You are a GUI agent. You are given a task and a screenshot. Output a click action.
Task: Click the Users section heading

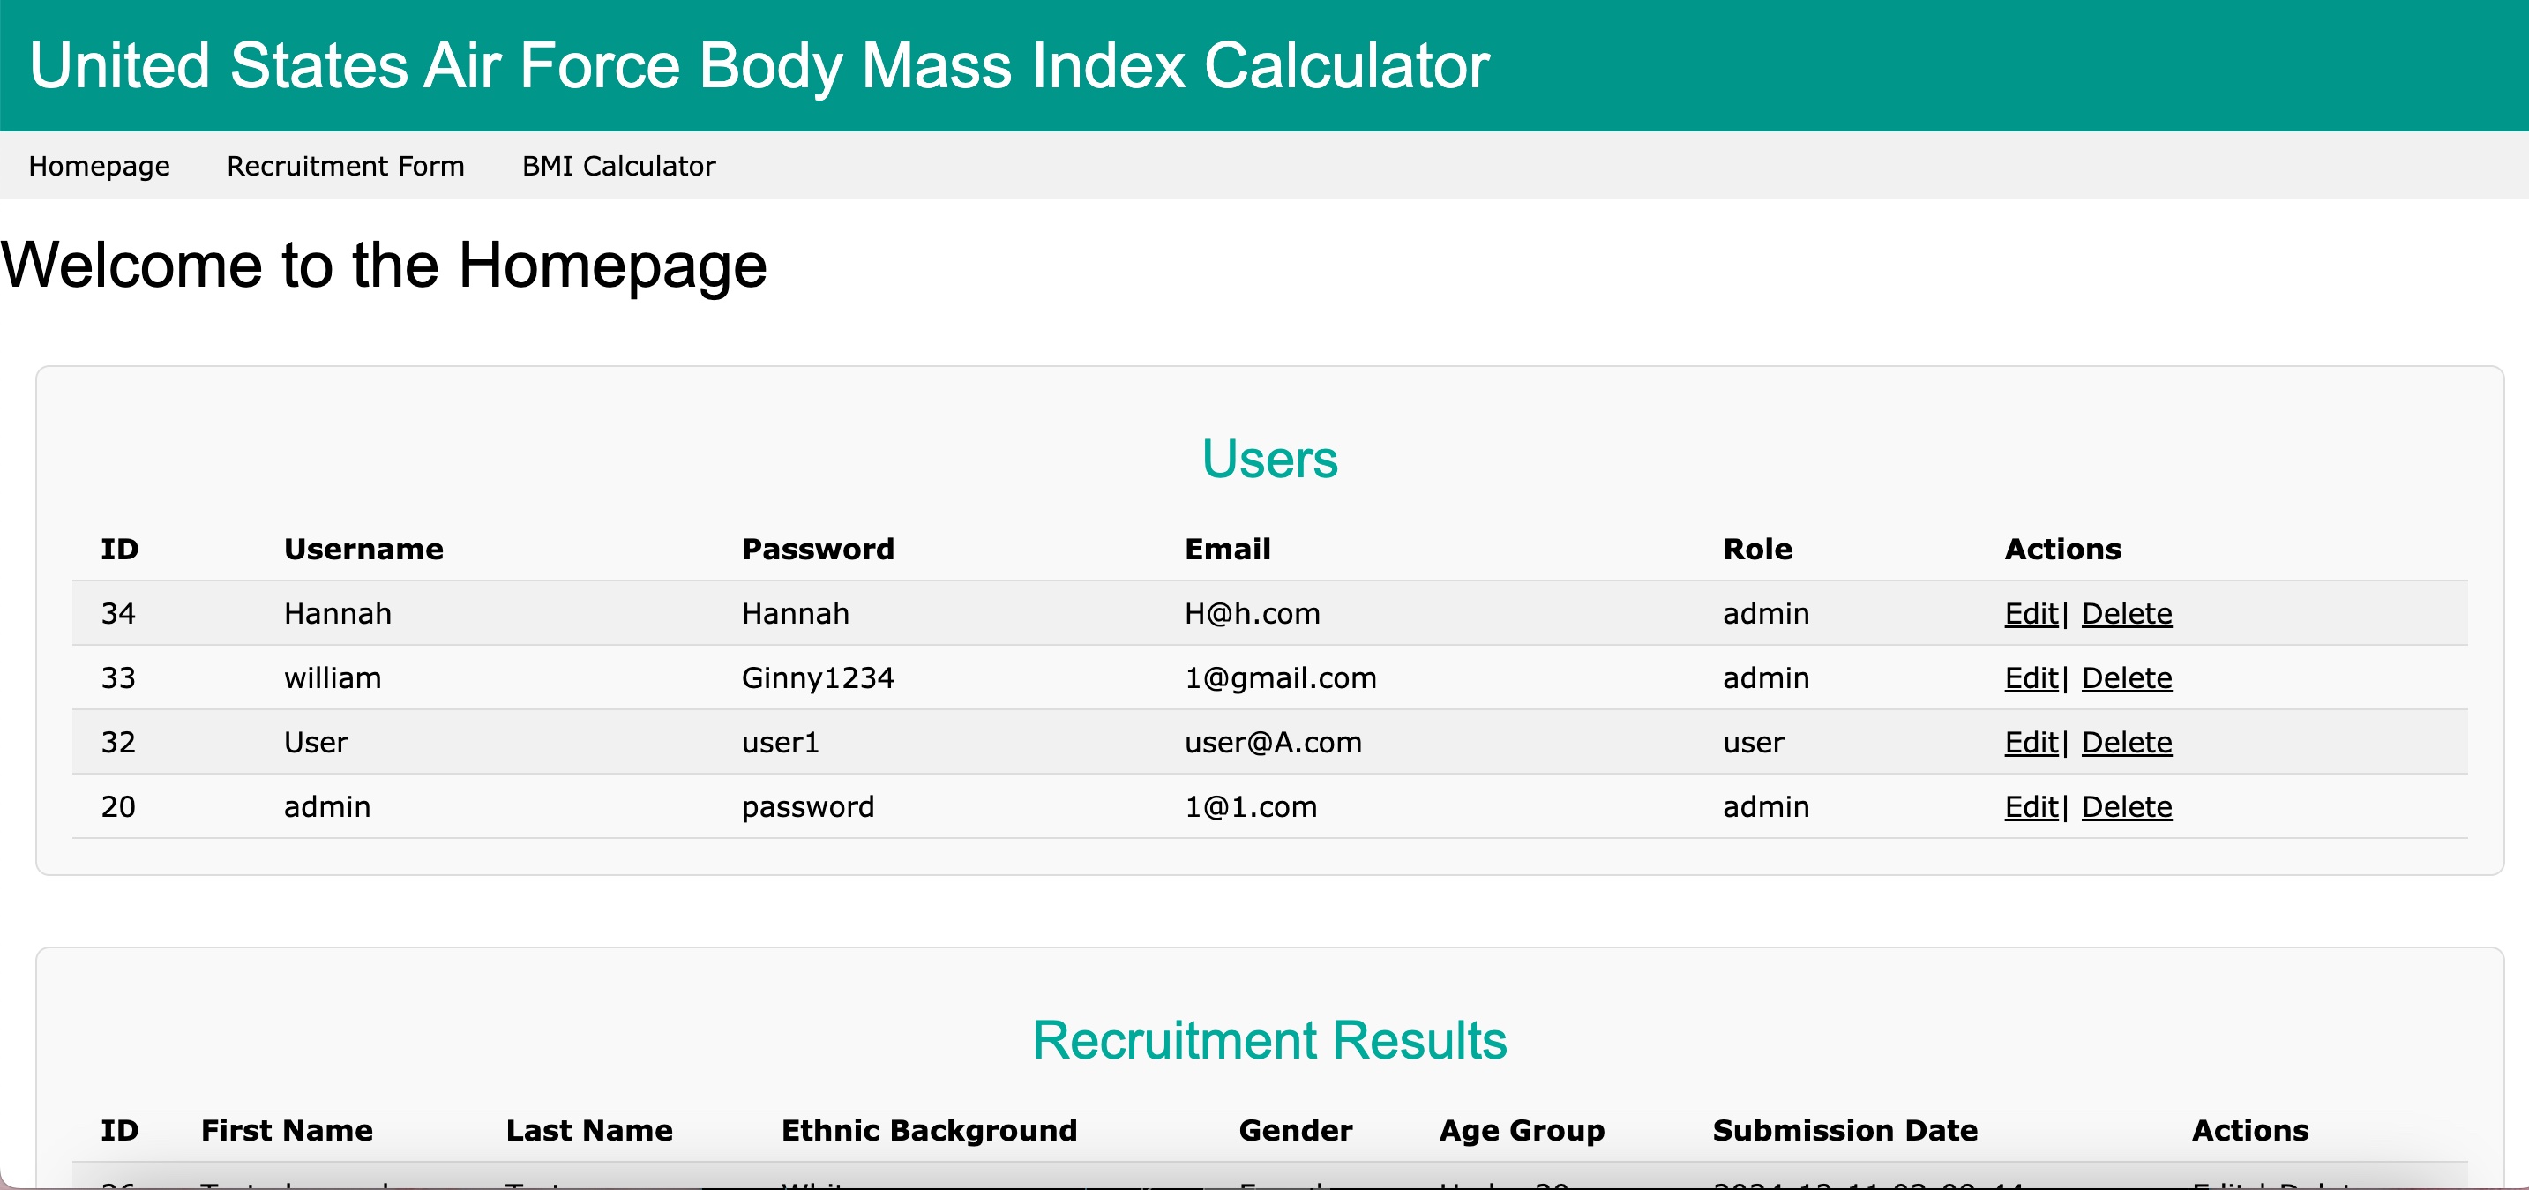(x=1269, y=459)
